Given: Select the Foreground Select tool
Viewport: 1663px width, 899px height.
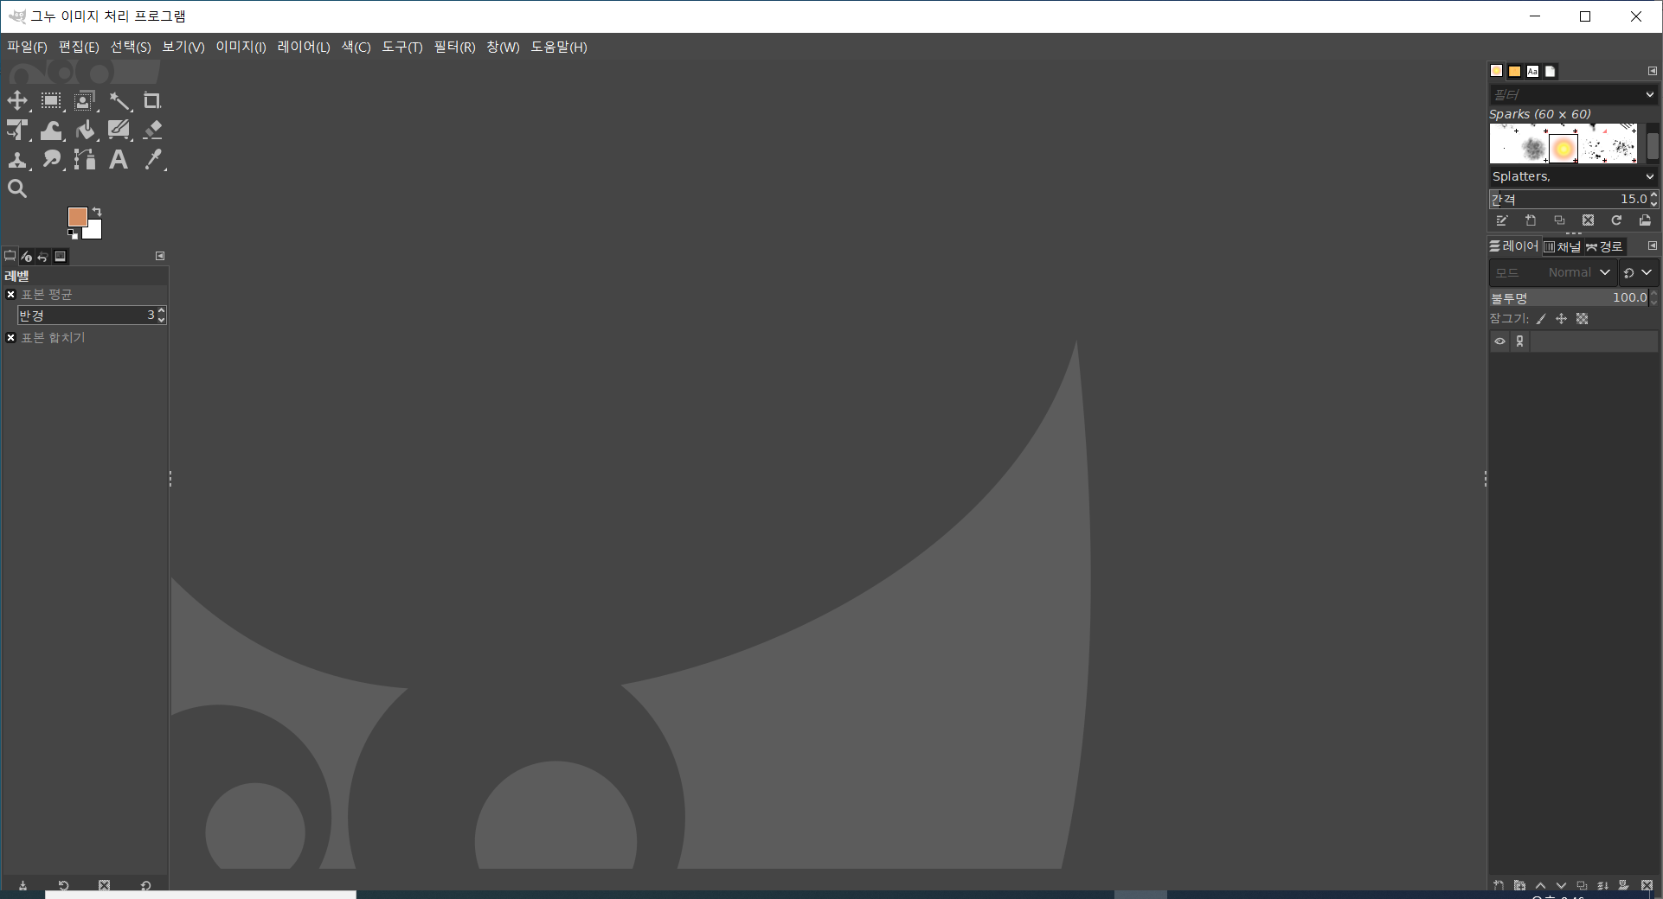Looking at the screenshot, I should (85, 101).
